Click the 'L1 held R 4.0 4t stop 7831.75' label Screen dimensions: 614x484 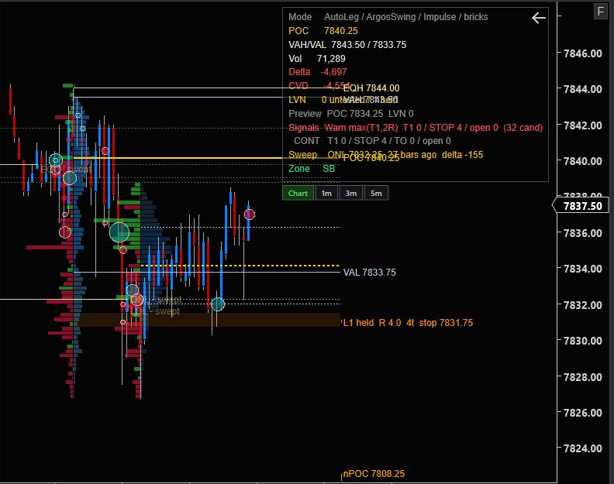point(407,323)
